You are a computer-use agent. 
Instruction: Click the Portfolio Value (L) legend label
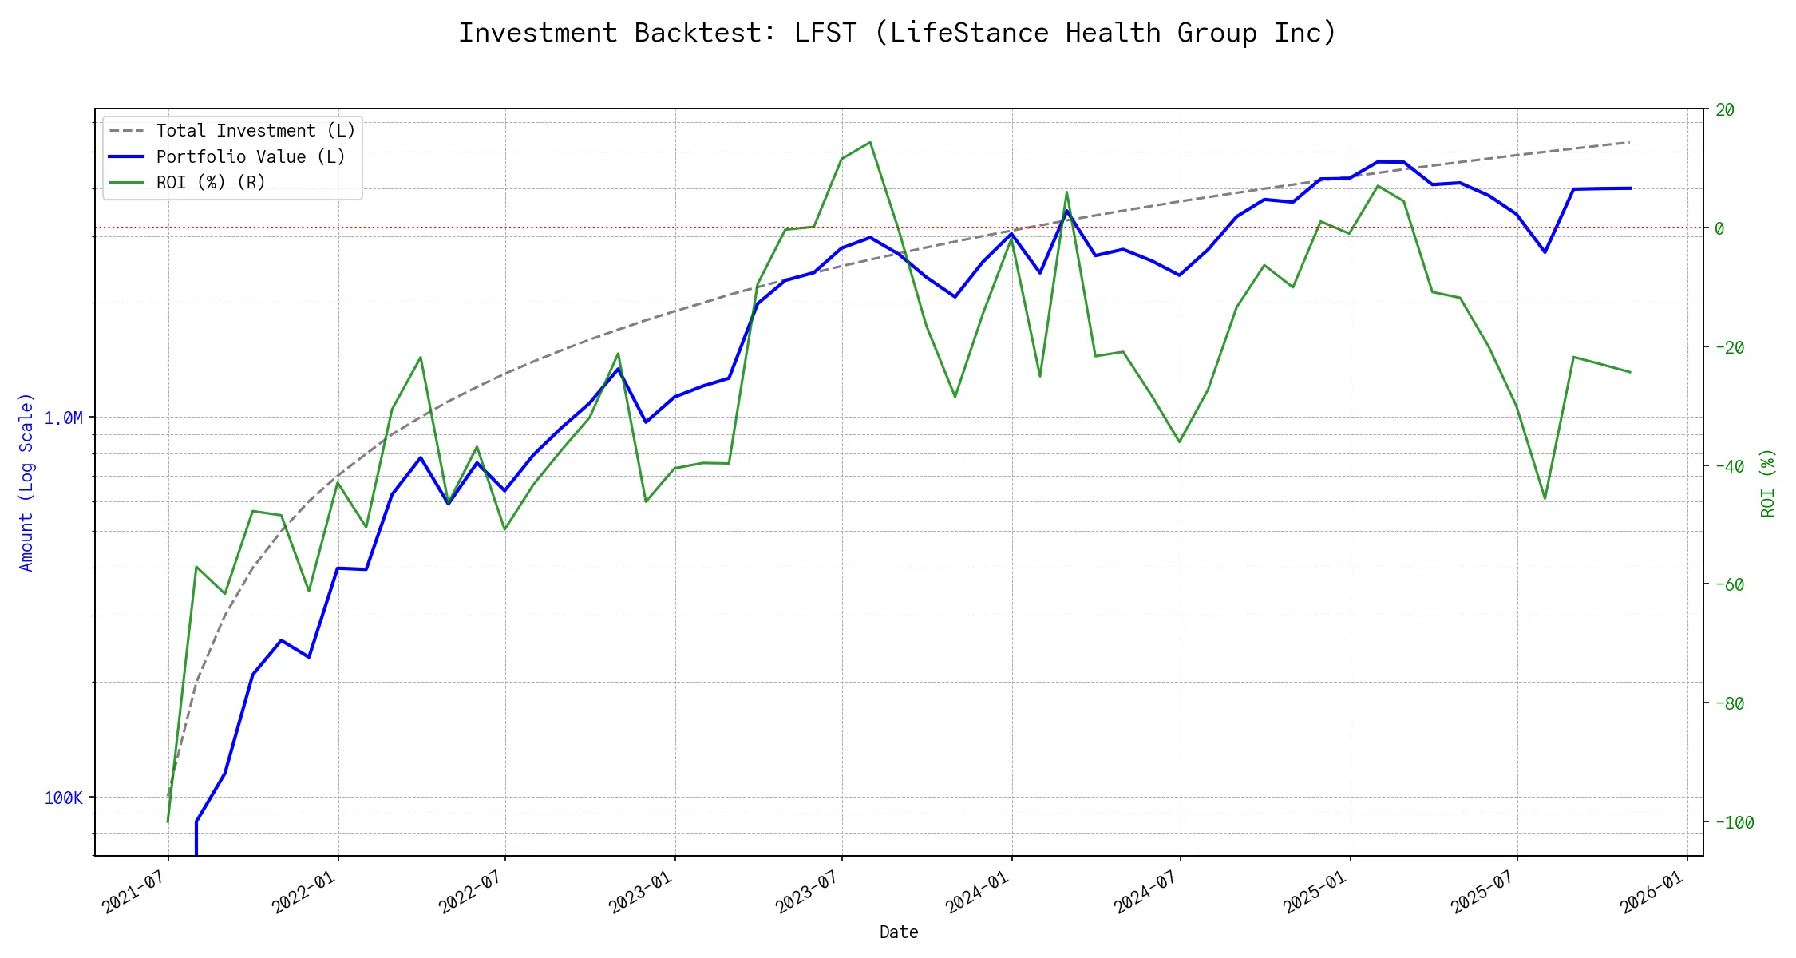coord(251,157)
